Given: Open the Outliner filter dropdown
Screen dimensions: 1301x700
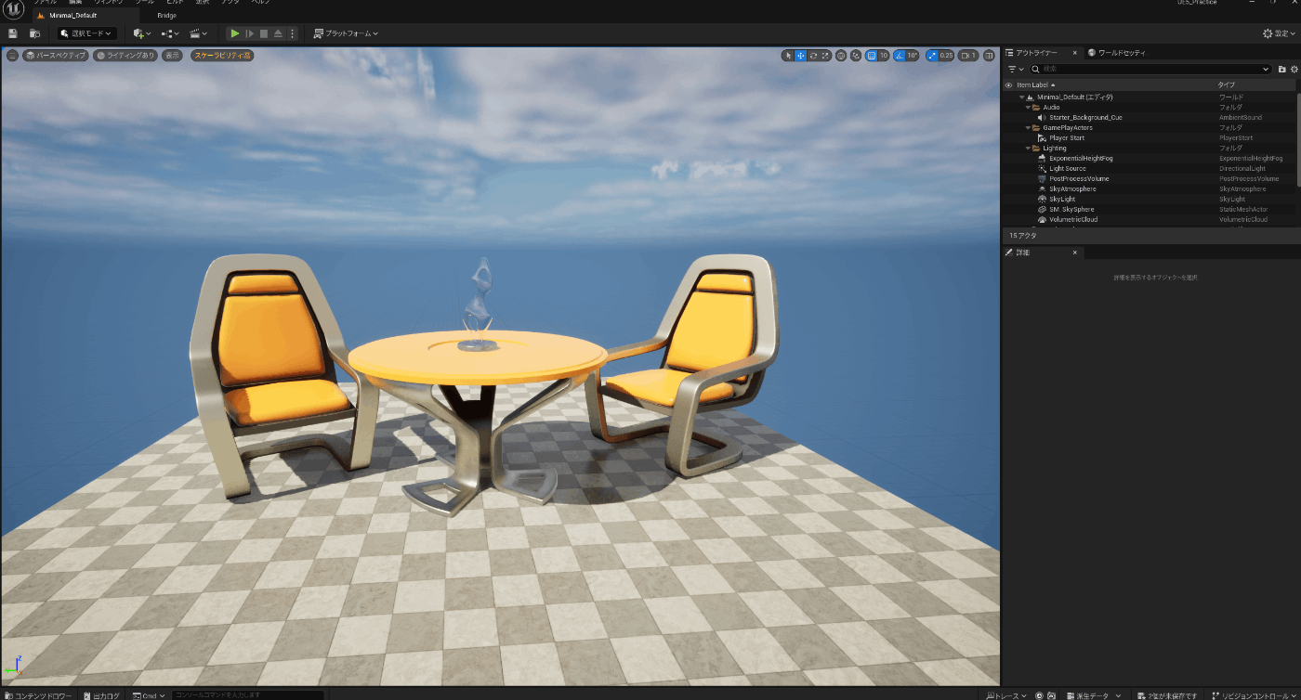Looking at the screenshot, I should [1016, 69].
